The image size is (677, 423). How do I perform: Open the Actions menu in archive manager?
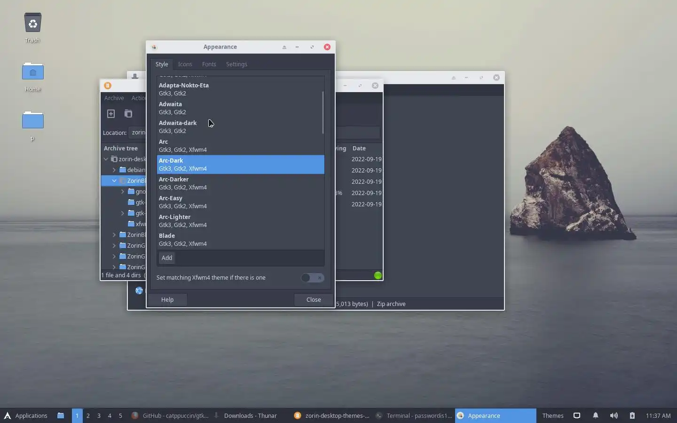tap(138, 98)
